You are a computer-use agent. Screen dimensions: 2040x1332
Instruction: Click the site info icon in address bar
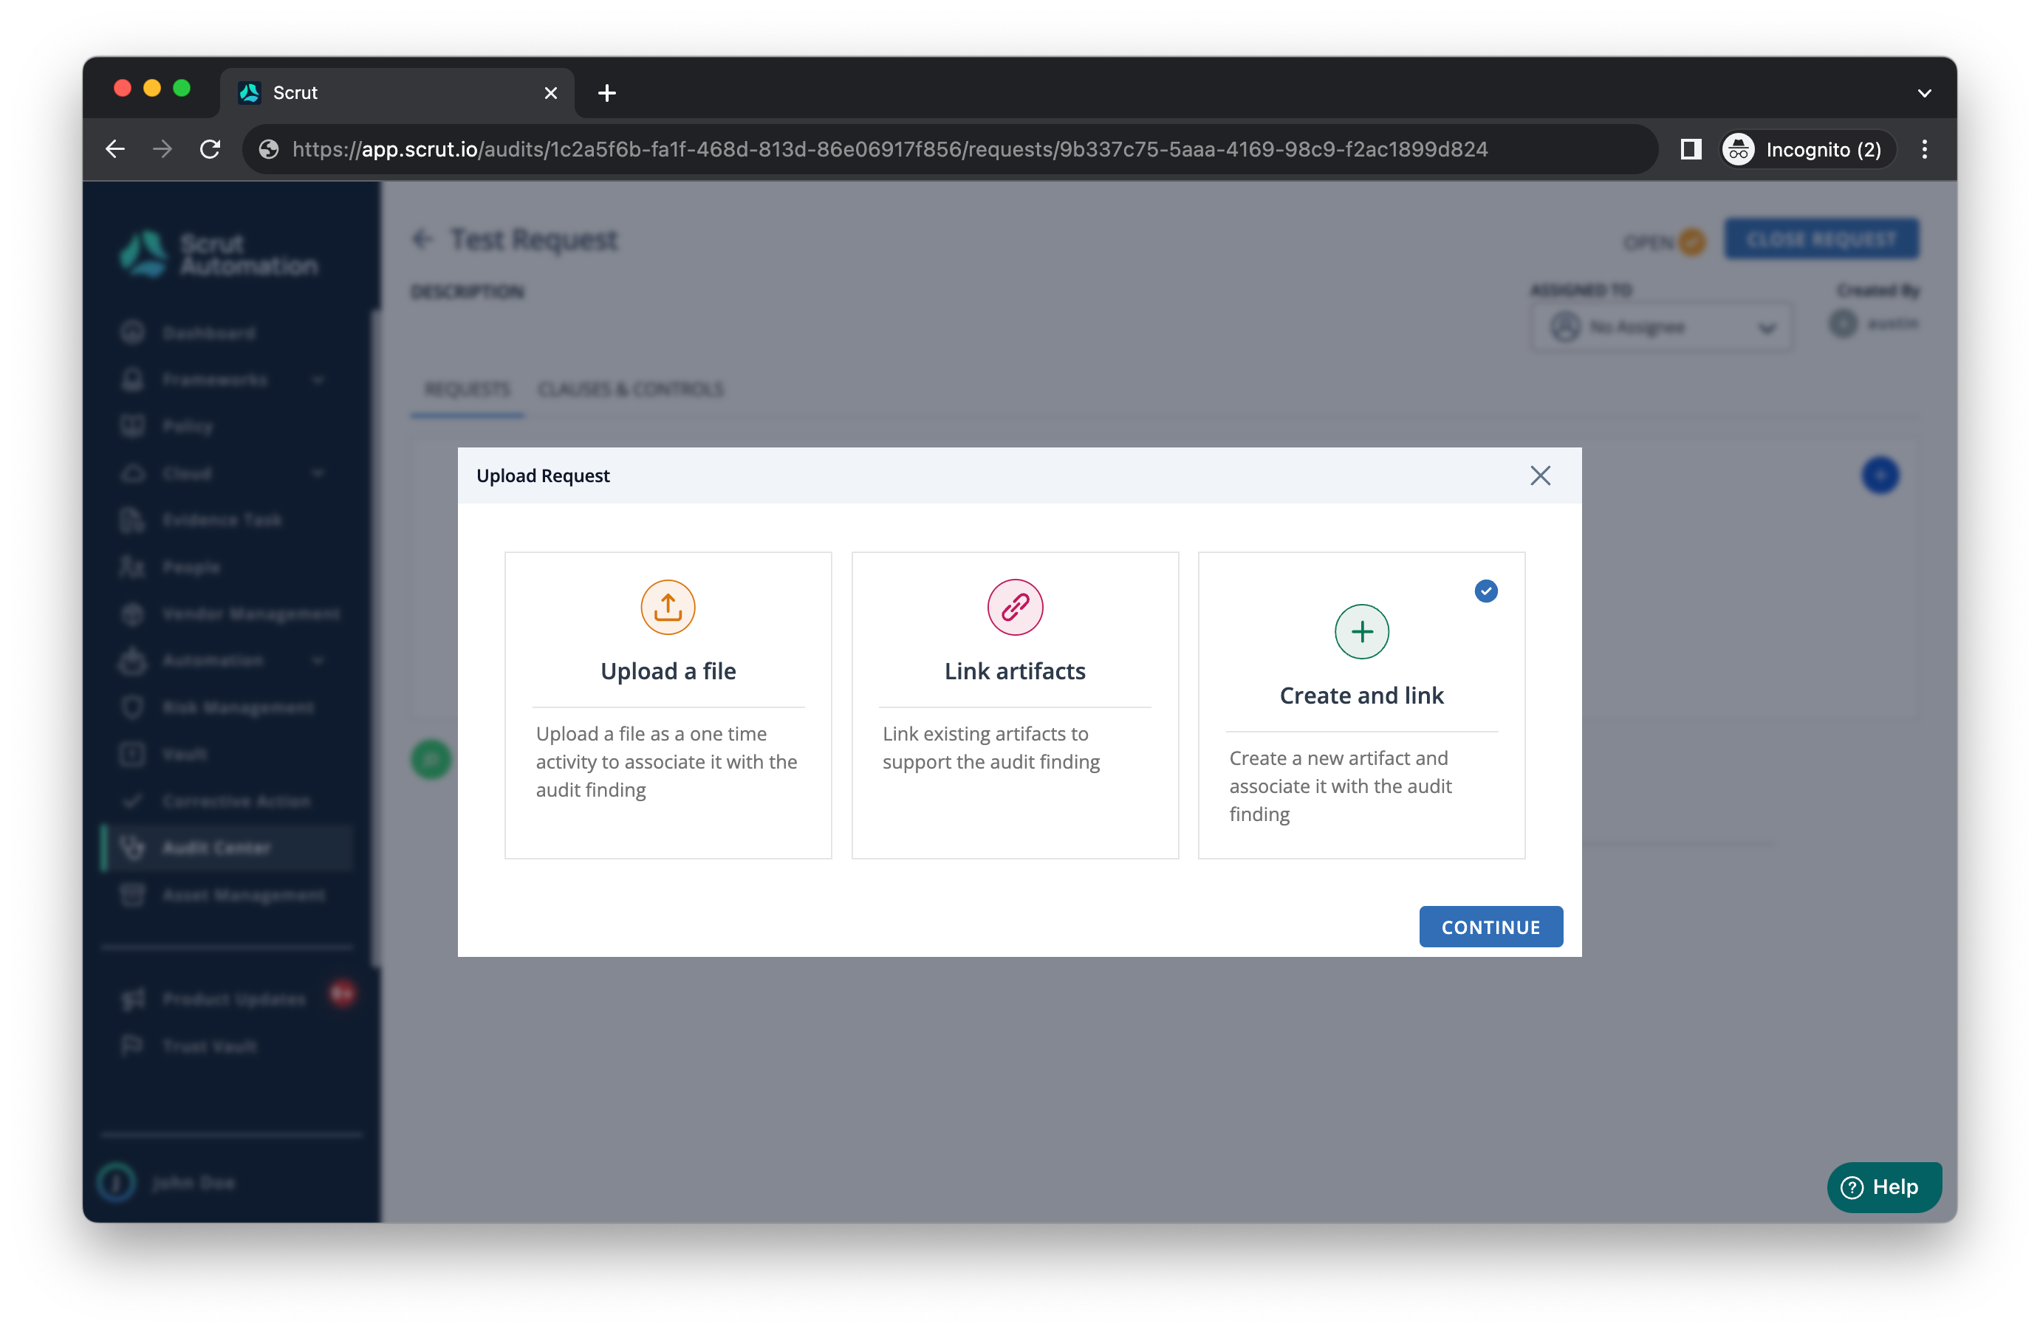tap(268, 149)
